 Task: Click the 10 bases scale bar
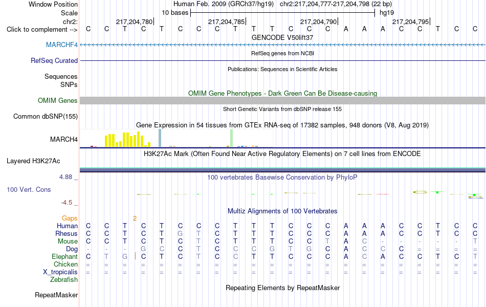(282, 13)
